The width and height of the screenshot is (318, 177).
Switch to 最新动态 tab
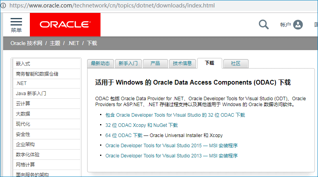[x=101, y=63]
